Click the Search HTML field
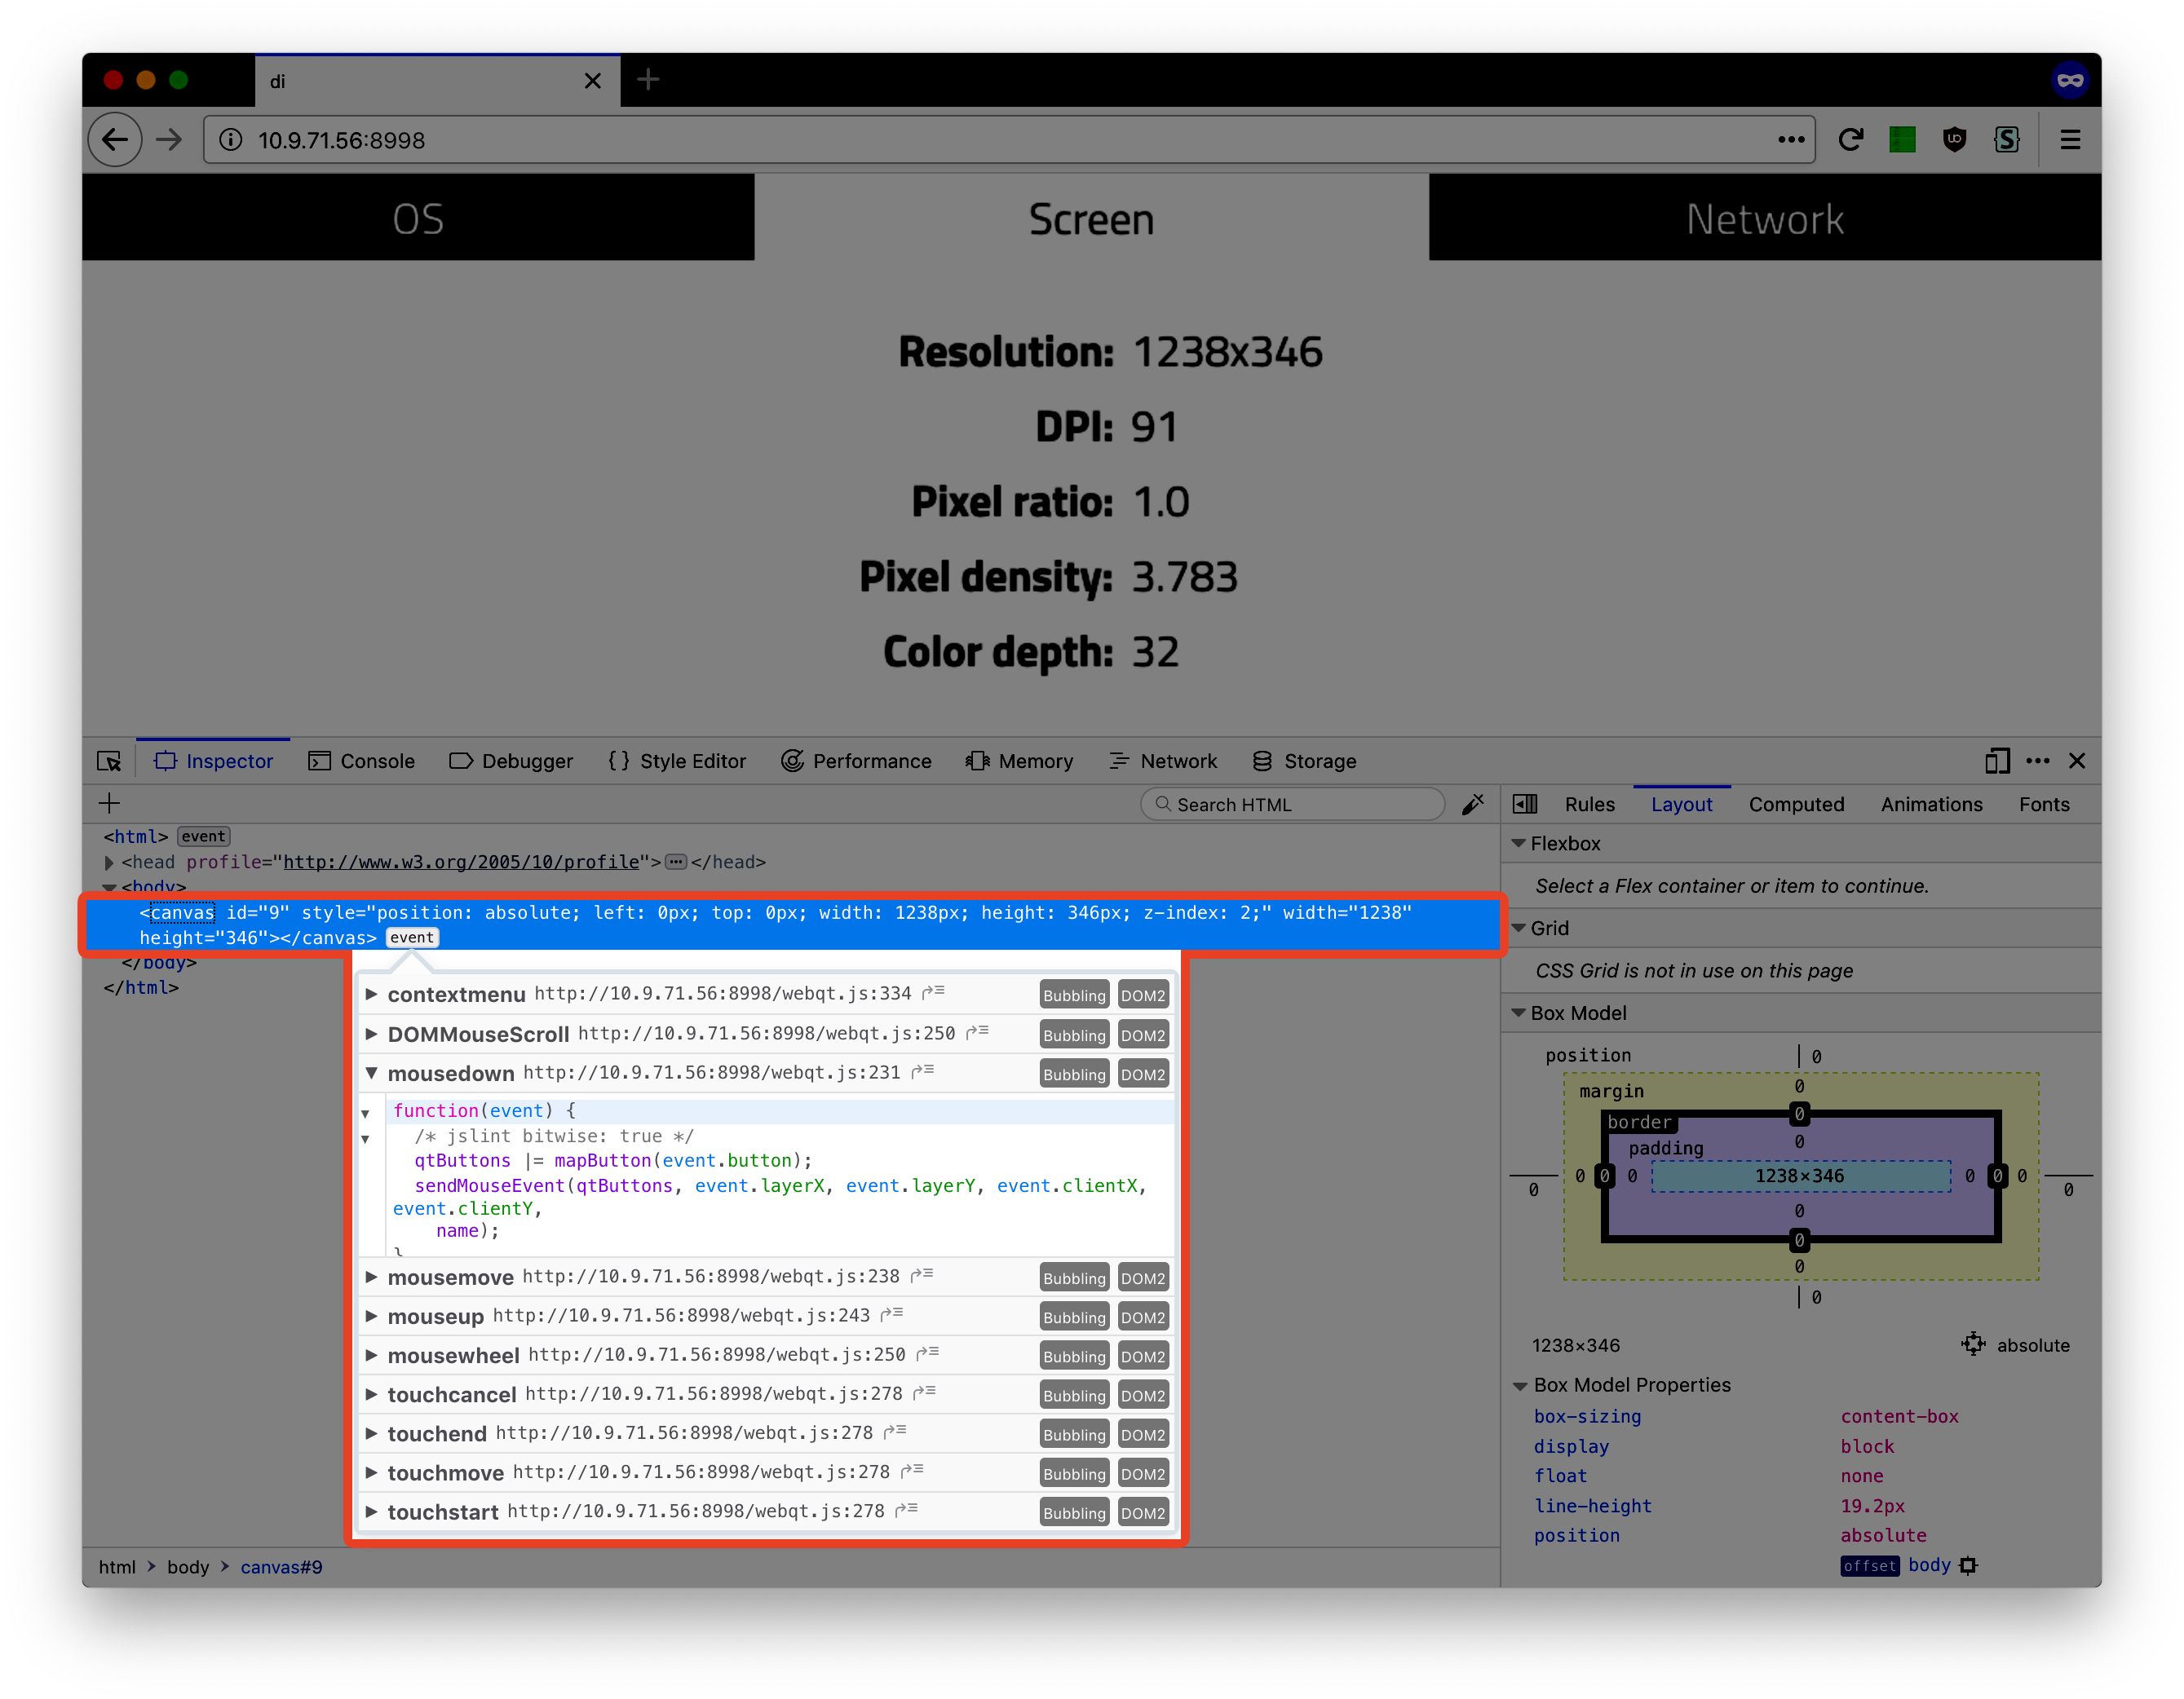The width and height of the screenshot is (2184, 1699). coord(1292,805)
